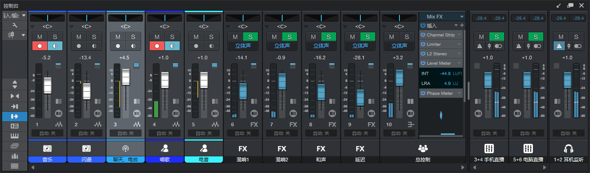Toggle highlighted metronome on 1+2 耳机监听 channel
Screen dimensions: 590x173
coord(559,46)
